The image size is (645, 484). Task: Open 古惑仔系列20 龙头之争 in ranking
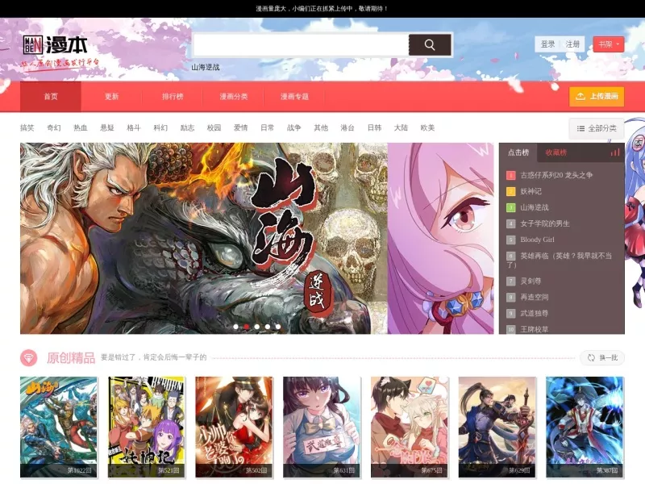(x=556, y=175)
